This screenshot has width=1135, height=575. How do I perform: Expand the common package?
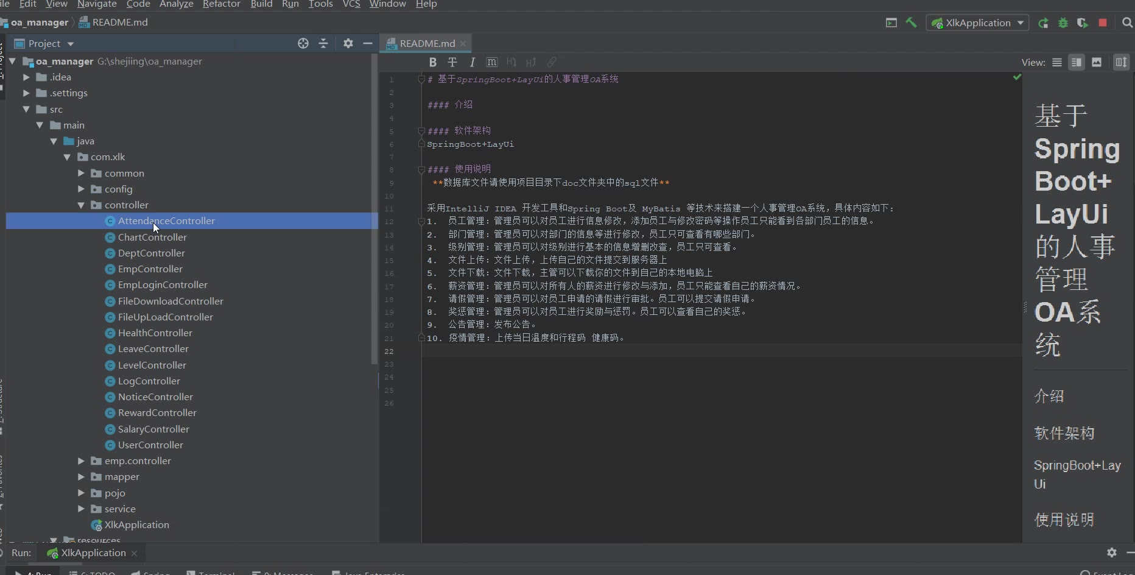81,173
